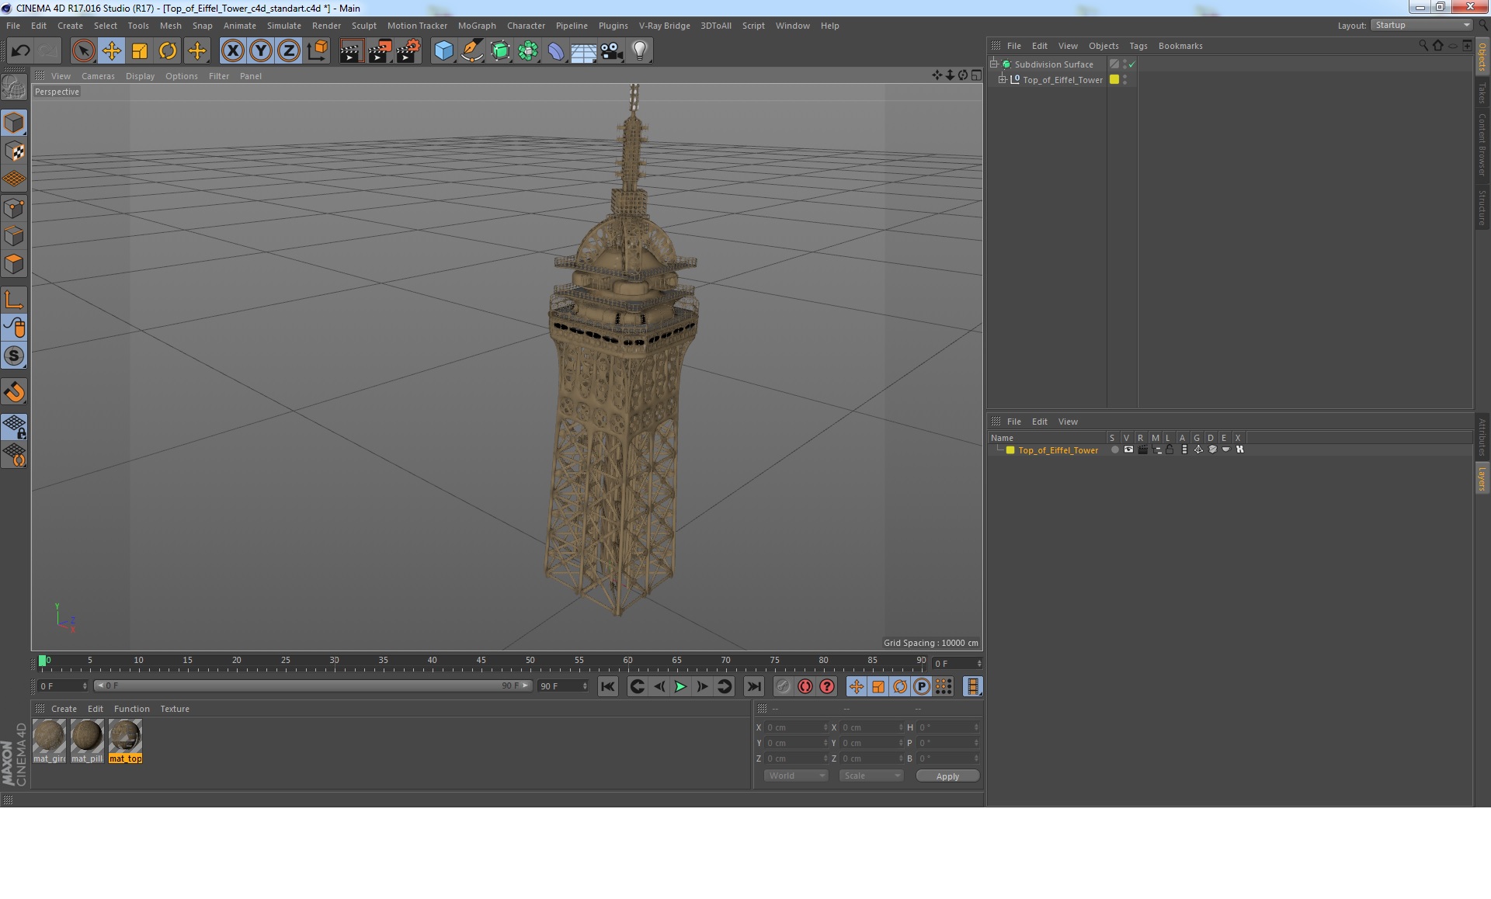The height and width of the screenshot is (899, 1491).
Task: Toggle lock for Top_of_Eiffel_Tower layer
Action: [x=1170, y=449]
